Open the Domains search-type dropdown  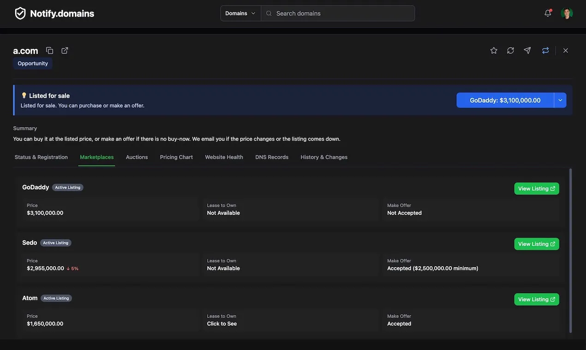pyautogui.click(x=240, y=13)
